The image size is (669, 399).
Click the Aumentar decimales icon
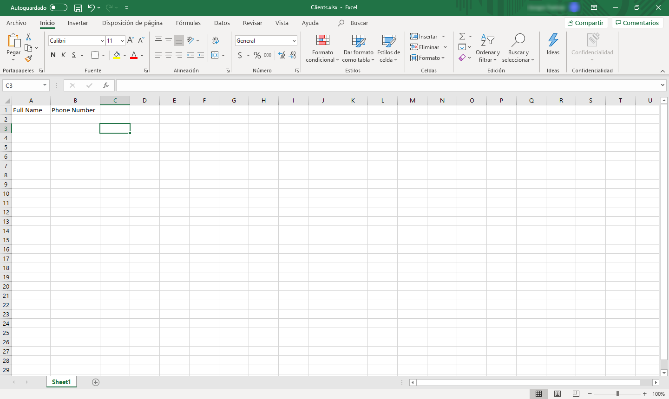tap(282, 55)
